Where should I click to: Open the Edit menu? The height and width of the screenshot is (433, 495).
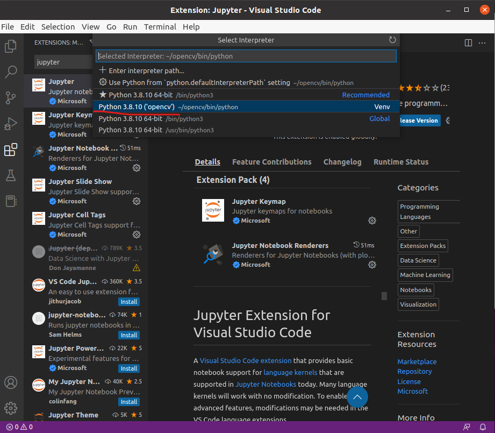coord(27,27)
